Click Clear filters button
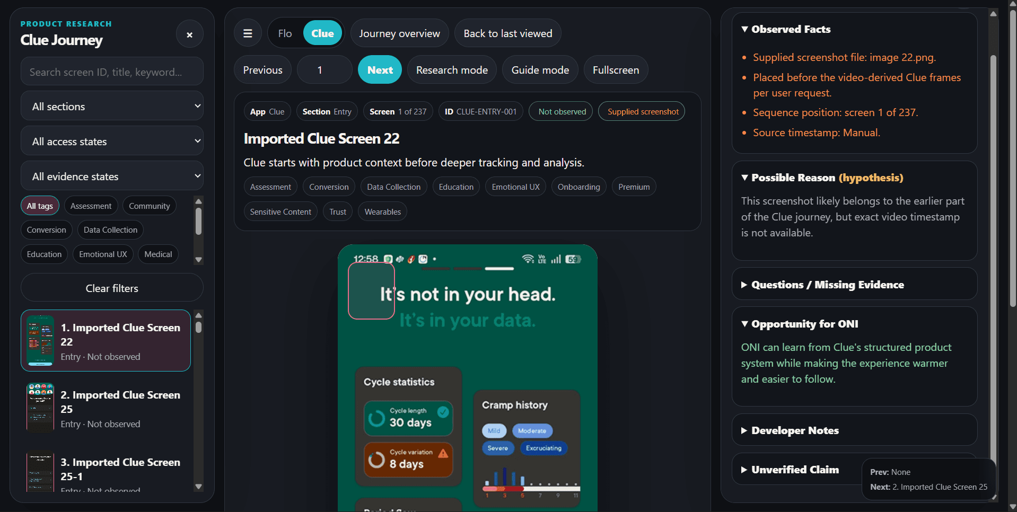 (112, 288)
